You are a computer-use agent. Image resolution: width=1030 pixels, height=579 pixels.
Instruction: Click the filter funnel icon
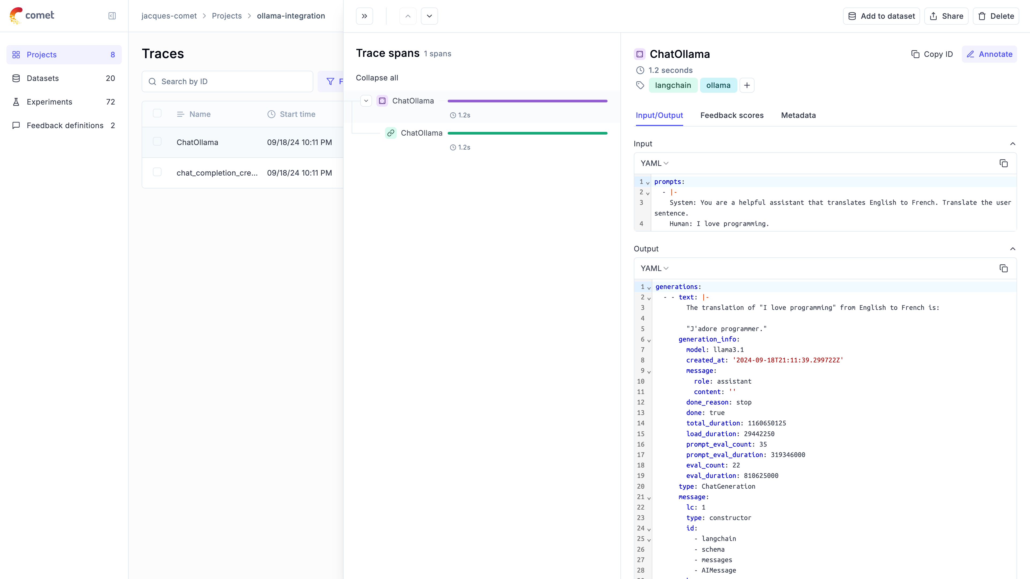tap(330, 81)
